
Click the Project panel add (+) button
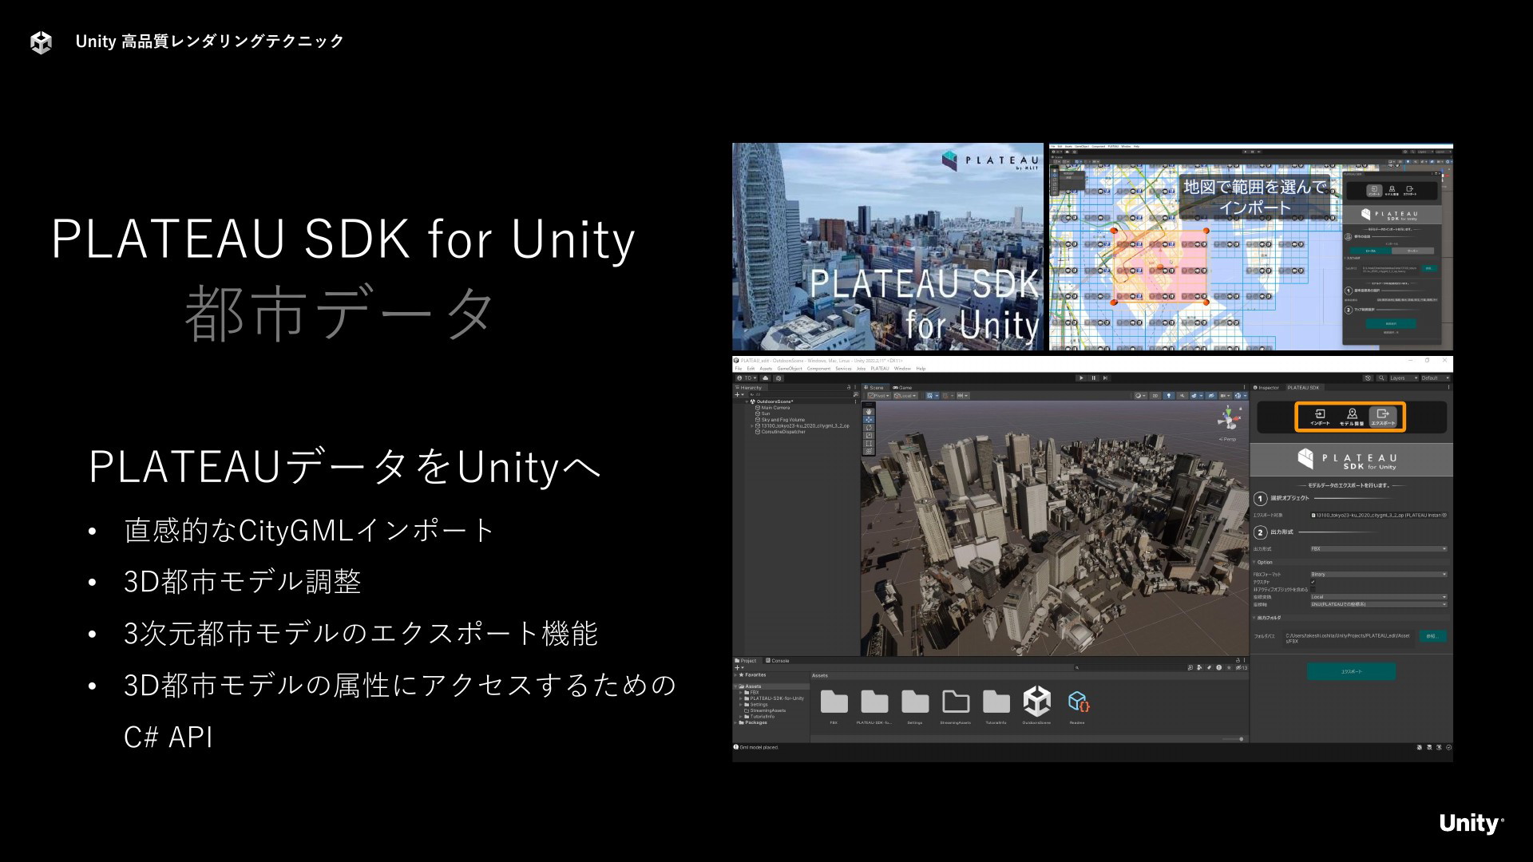pos(739,667)
